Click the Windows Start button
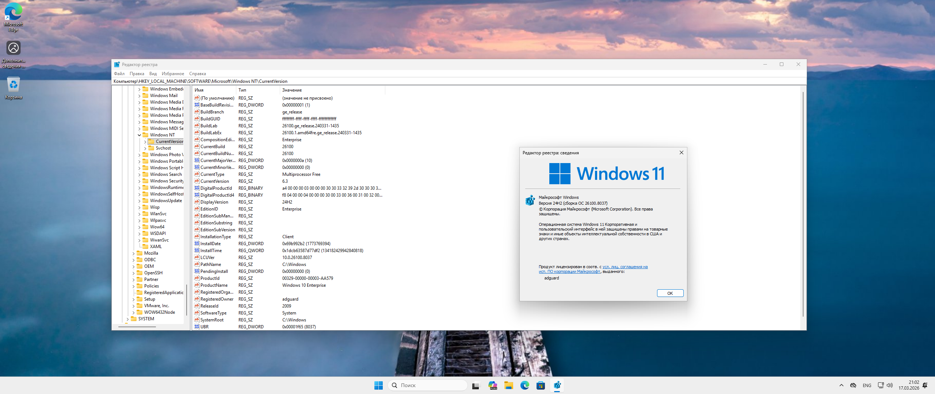Image resolution: width=935 pixels, height=394 pixels. click(378, 385)
